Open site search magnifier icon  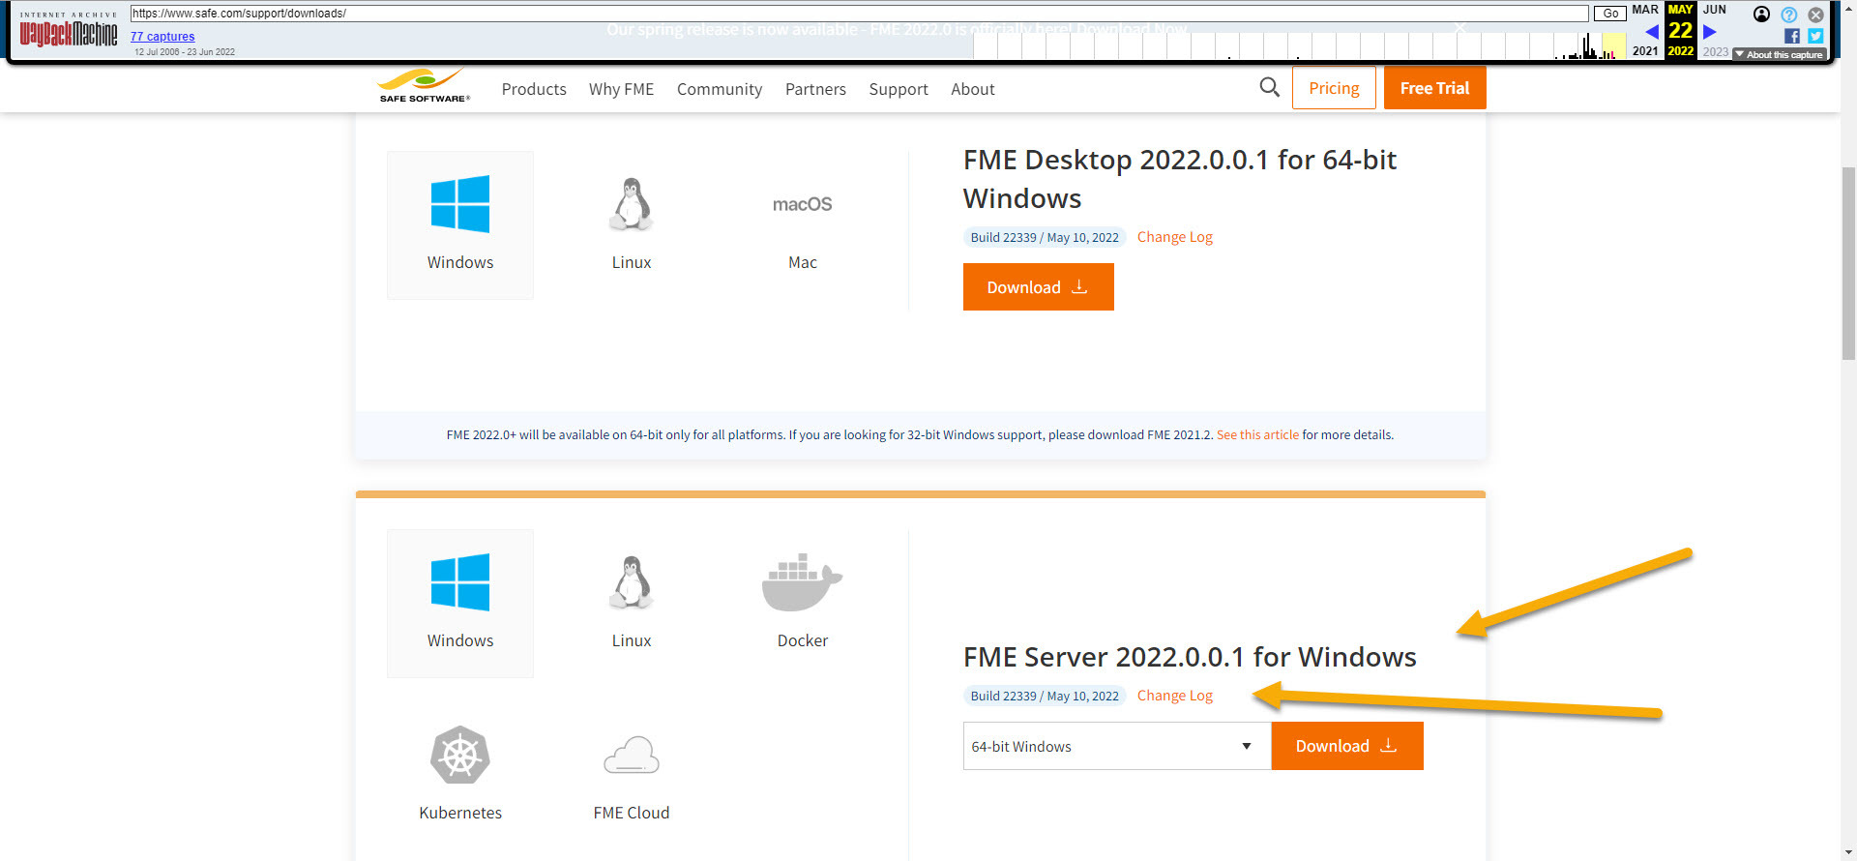[x=1269, y=88]
